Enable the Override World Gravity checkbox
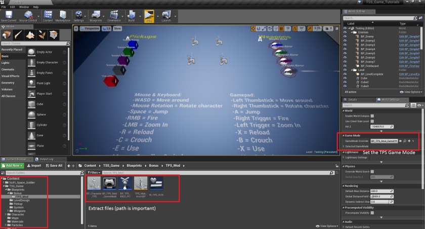This screenshot has height=229, width=425. [x=372, y=172]
